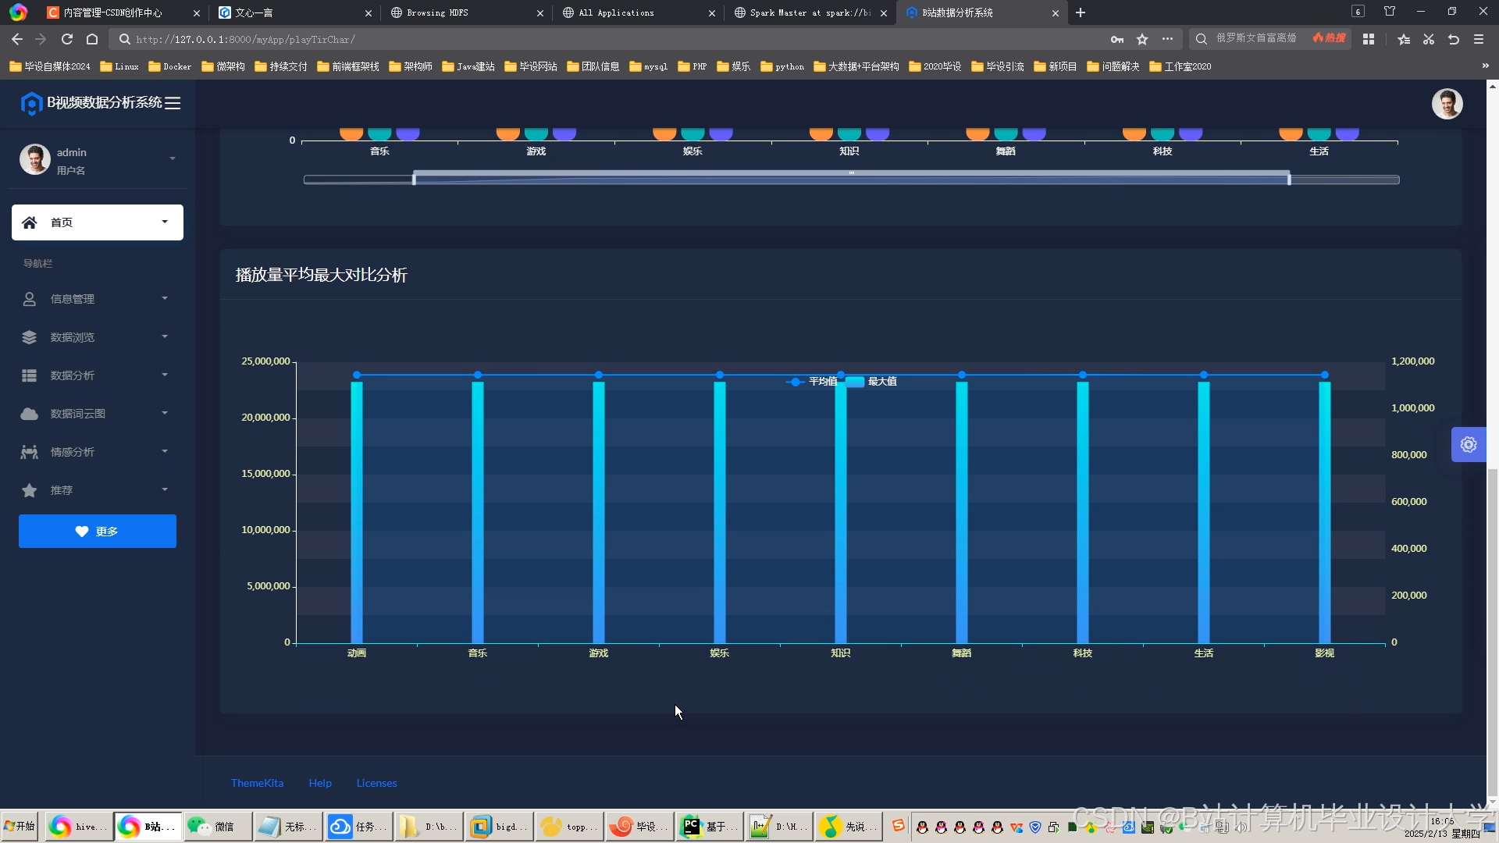Viewport: 1499px width, 843px height.
Task: Click the hamburger menu icon beside the logo
Action: click(173, 103)
